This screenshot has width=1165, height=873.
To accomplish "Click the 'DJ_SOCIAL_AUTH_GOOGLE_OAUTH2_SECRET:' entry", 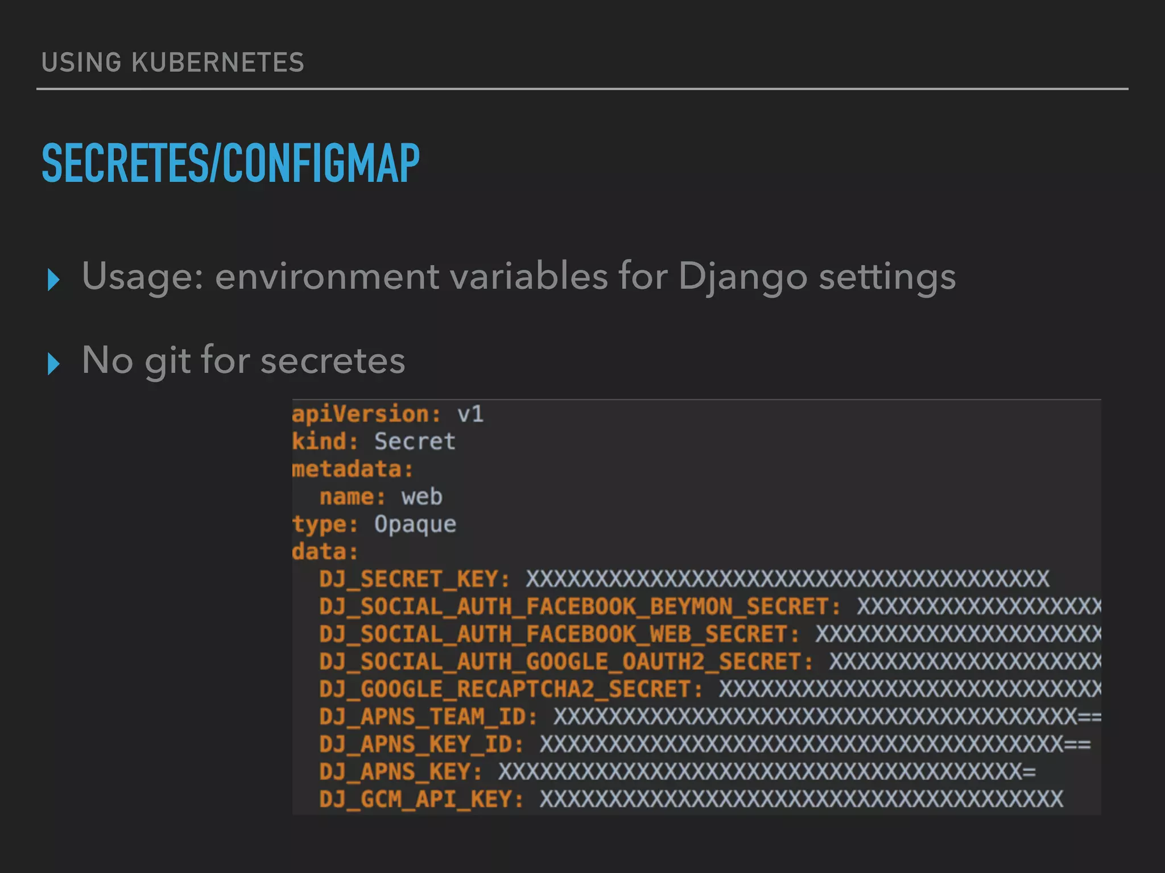I will pos(567,662).
